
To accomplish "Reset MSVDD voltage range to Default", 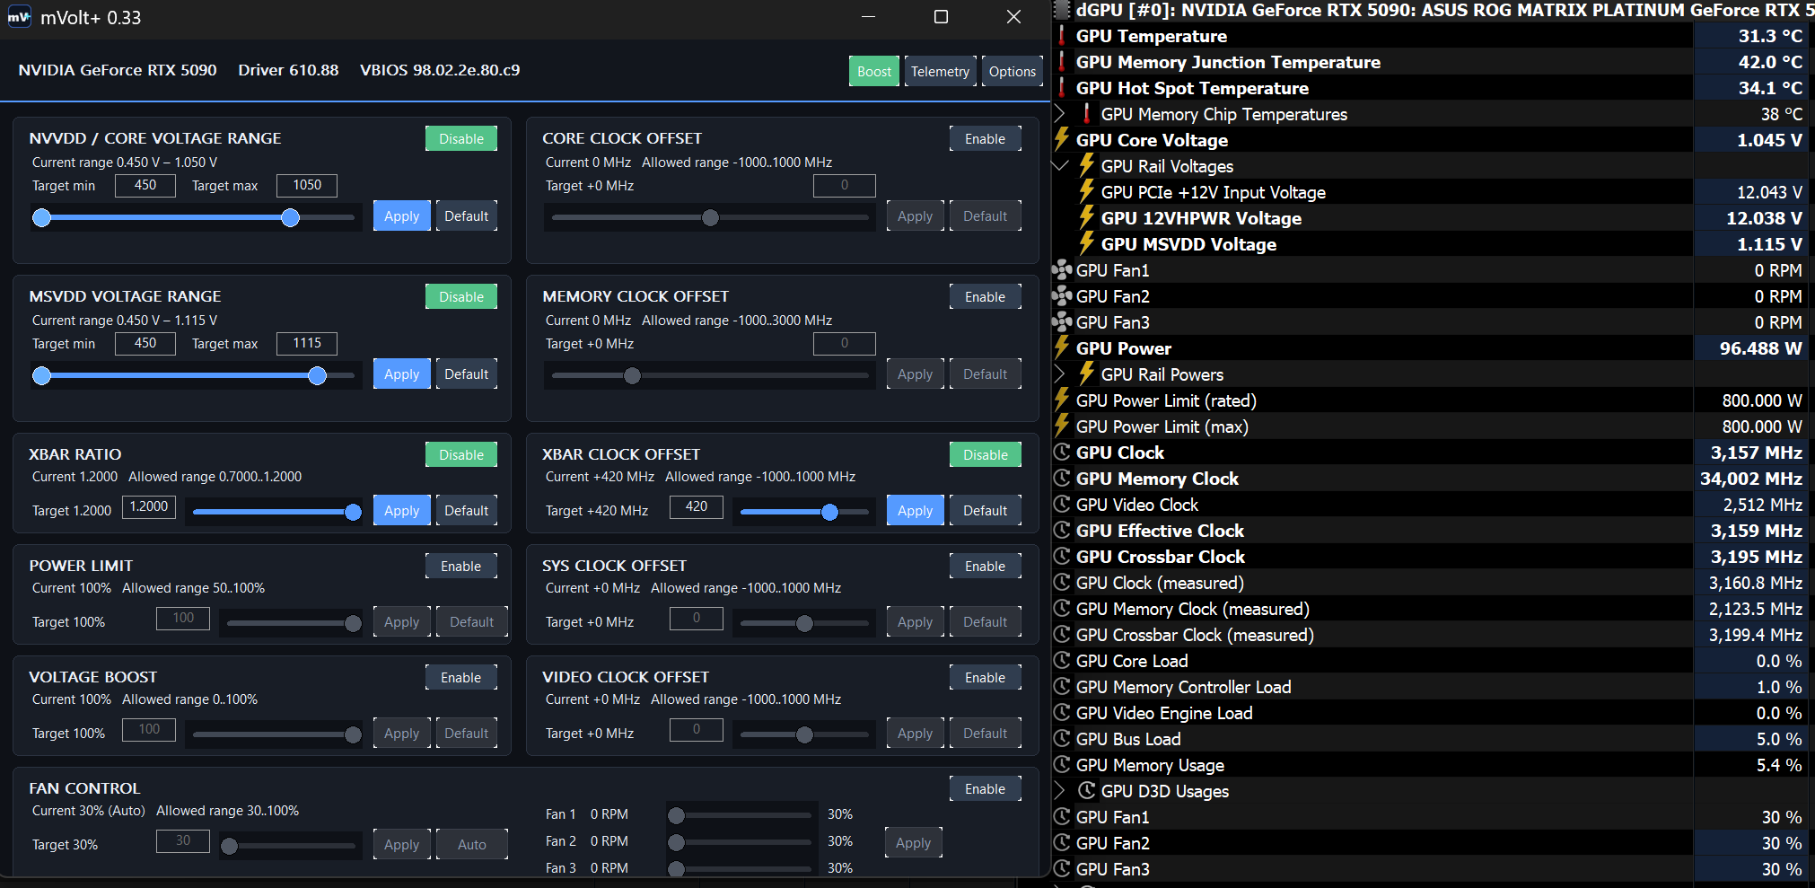I will (x=467, y=374).
